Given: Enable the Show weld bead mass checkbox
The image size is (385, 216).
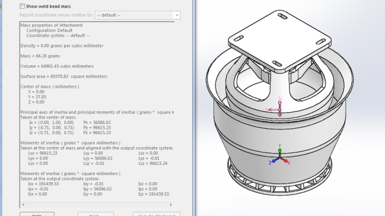Looking at the screenshot, I should coord(23,6).
